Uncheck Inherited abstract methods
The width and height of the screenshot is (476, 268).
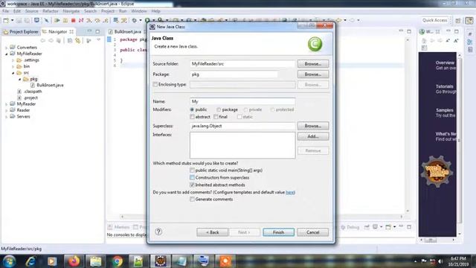[x=192, y=185]
